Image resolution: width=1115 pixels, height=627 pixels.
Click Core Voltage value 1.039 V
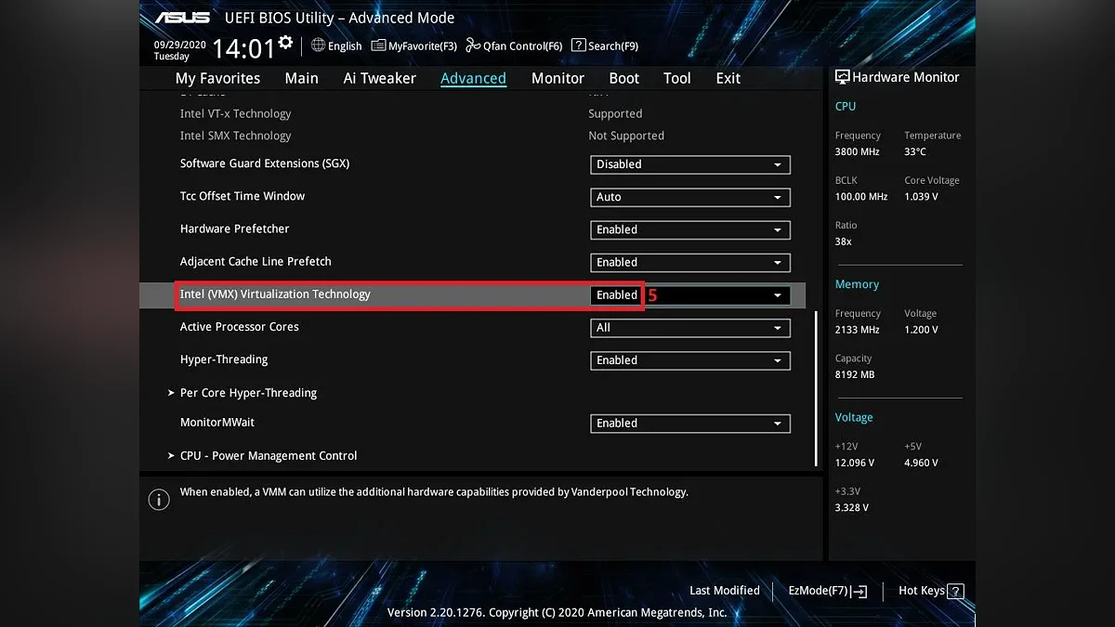pos(921,197)
